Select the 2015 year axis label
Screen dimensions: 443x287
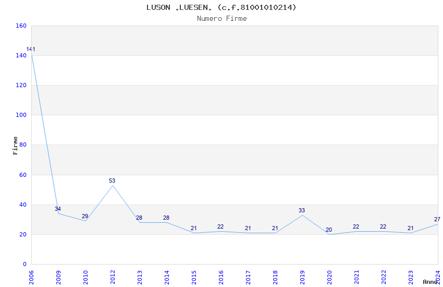pos(194,277)
